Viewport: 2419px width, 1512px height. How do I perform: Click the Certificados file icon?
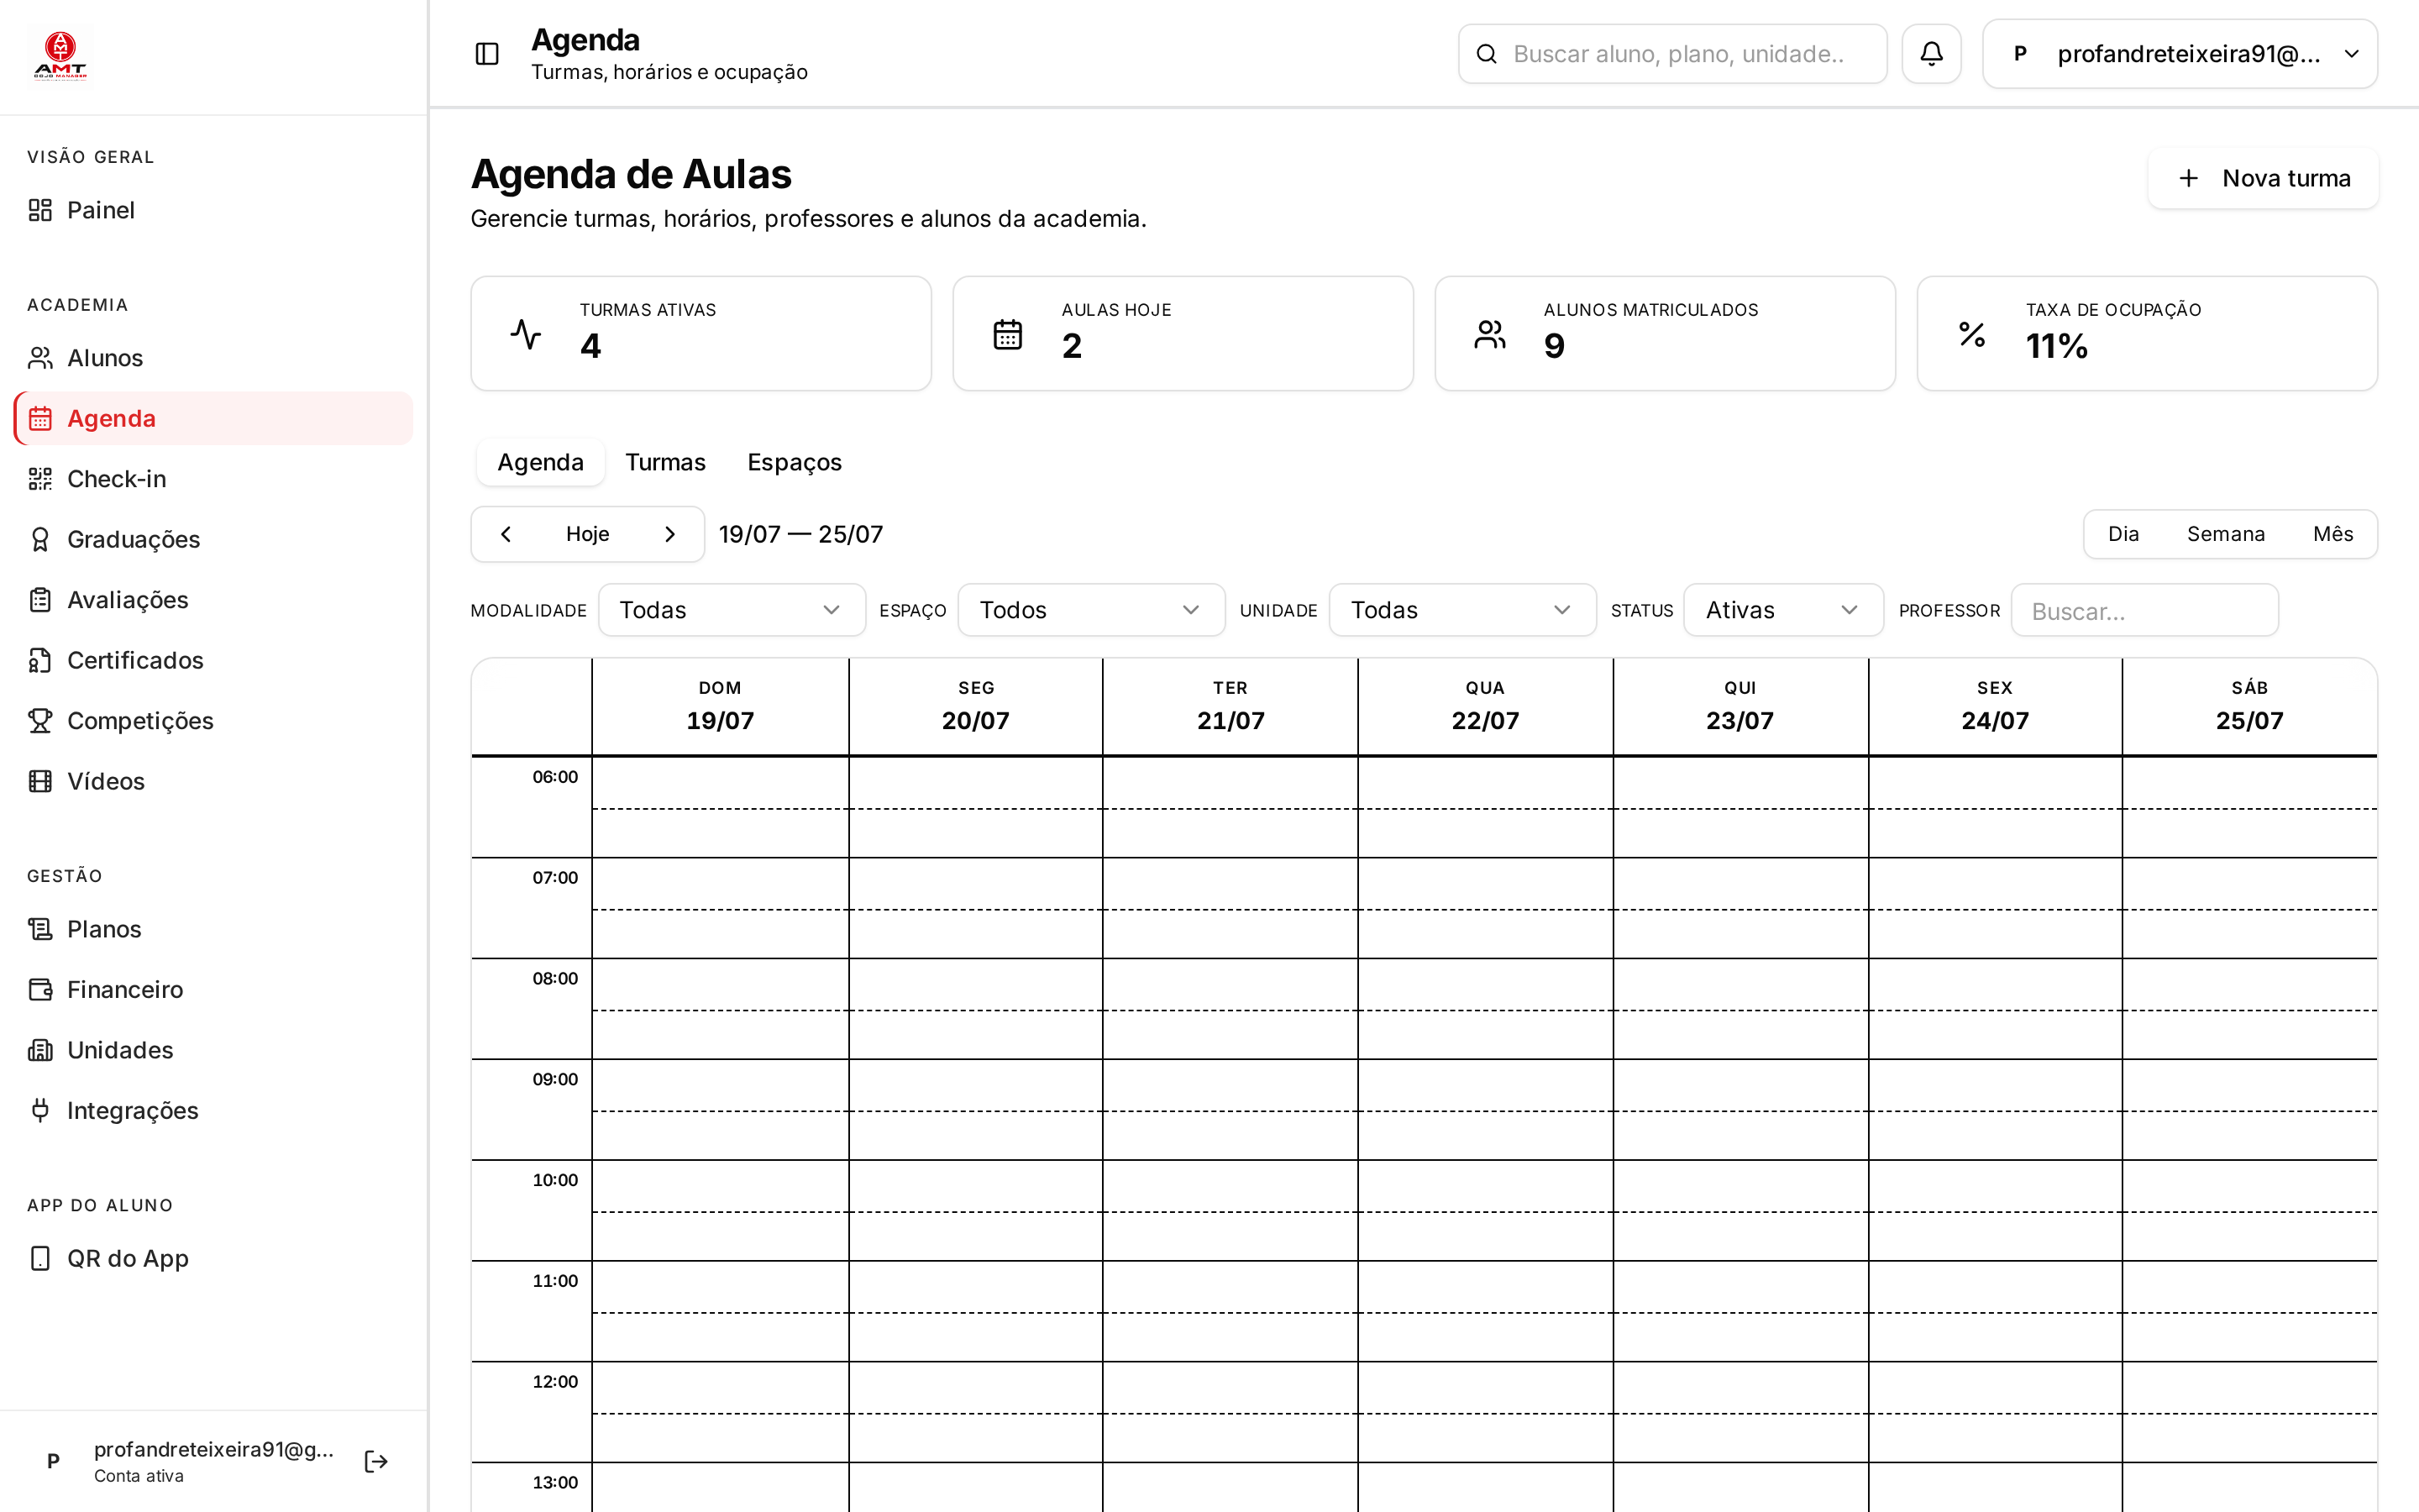(x=40, y=660)
